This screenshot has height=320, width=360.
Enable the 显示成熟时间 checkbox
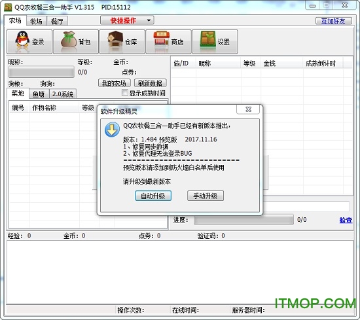pyautogui.click(x=124, y=93)
